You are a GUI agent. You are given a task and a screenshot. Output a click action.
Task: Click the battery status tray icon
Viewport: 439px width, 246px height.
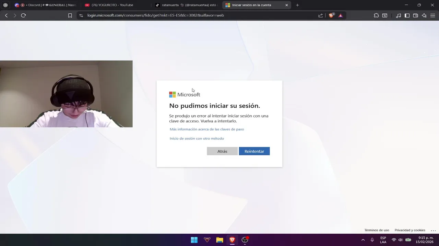pyautogui.click(x=408, y=240)
